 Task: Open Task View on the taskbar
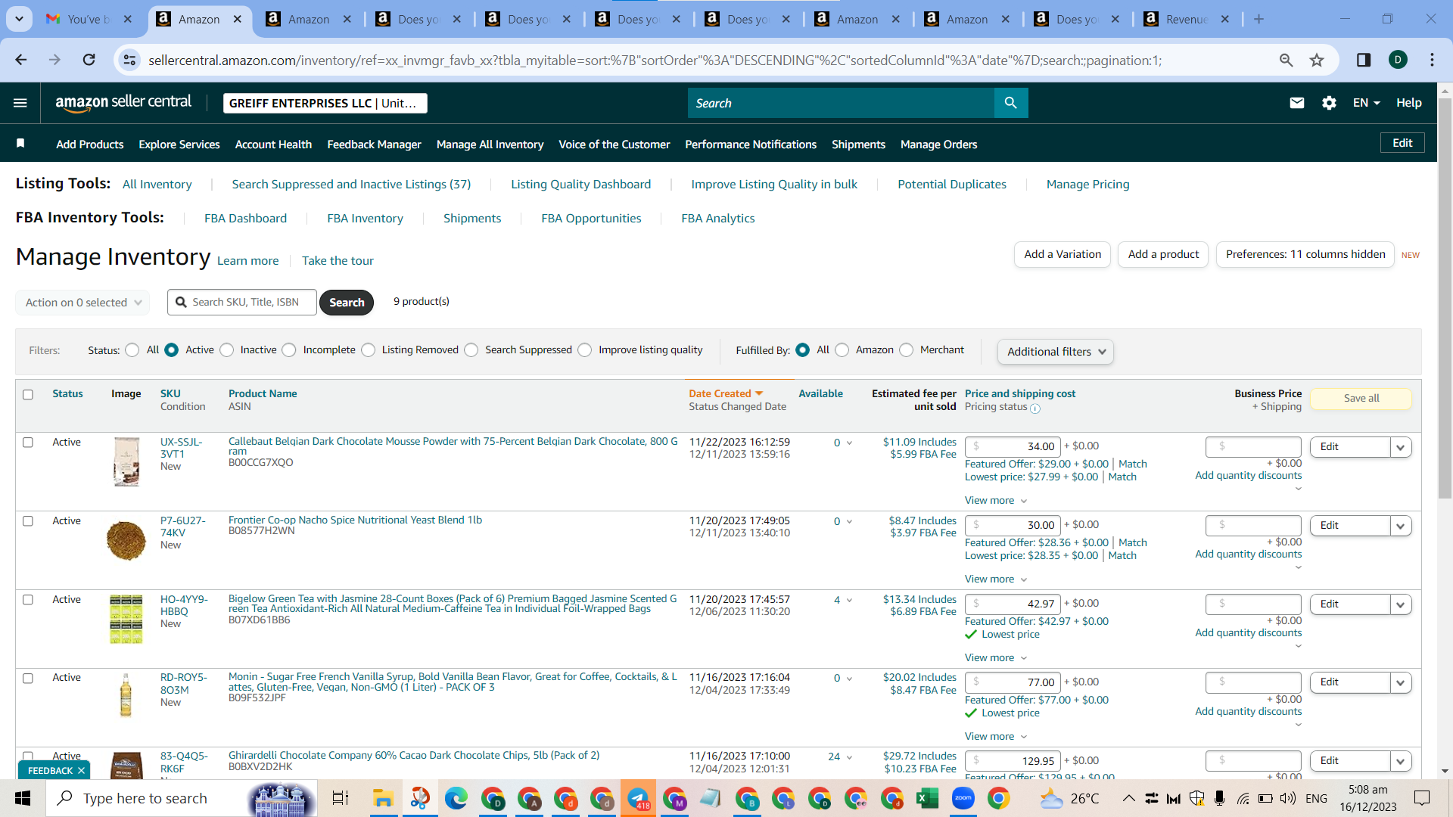[341, 798]
